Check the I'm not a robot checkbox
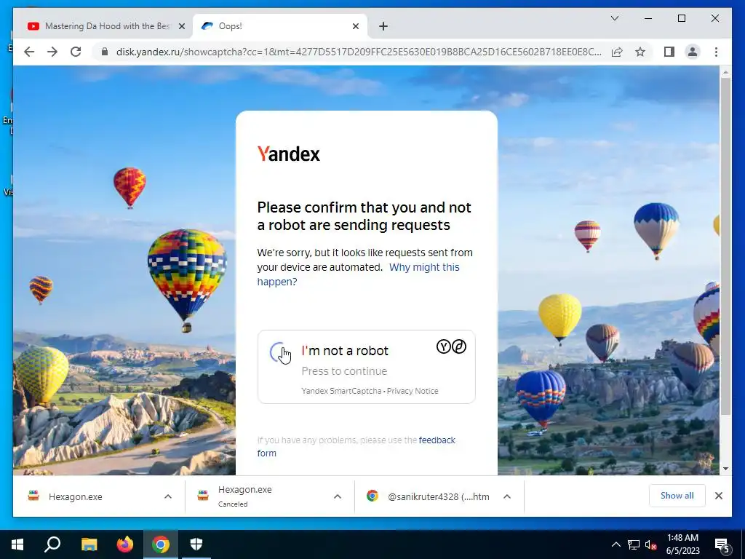The width and height of the screenshot is (745, 559). pyautogui.click(x=279, y=352)
